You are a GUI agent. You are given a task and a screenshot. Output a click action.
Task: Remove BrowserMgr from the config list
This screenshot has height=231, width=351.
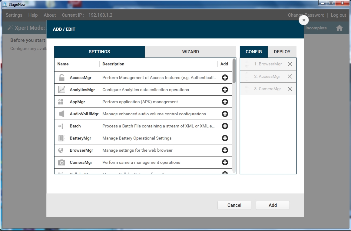[x=290, y=64]
